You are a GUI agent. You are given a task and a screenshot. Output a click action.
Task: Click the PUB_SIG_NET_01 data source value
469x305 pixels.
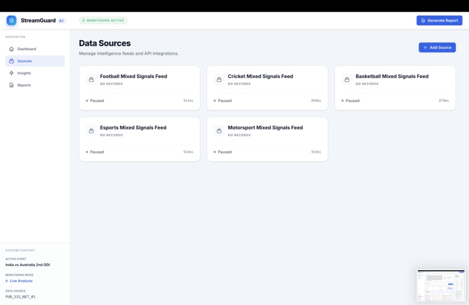click(20, 297)
